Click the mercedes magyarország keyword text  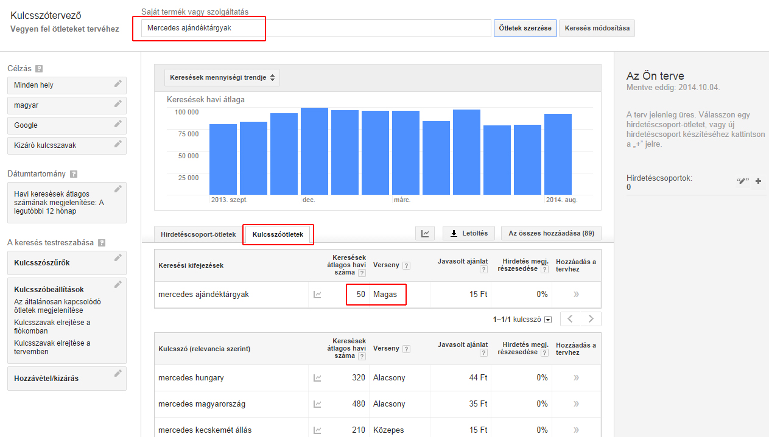coord(202,404)
